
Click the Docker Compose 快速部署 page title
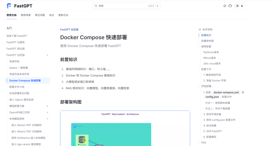point(93,37)
